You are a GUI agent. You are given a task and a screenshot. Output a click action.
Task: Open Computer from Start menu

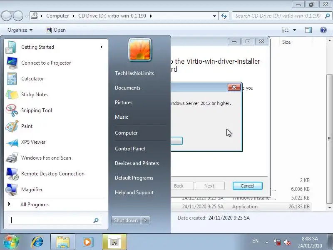(126, 133)
